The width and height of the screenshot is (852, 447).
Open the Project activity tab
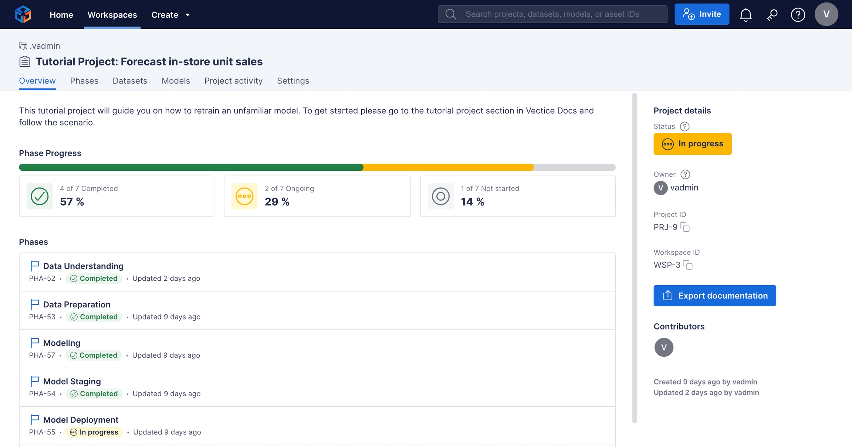coord(233,81)
